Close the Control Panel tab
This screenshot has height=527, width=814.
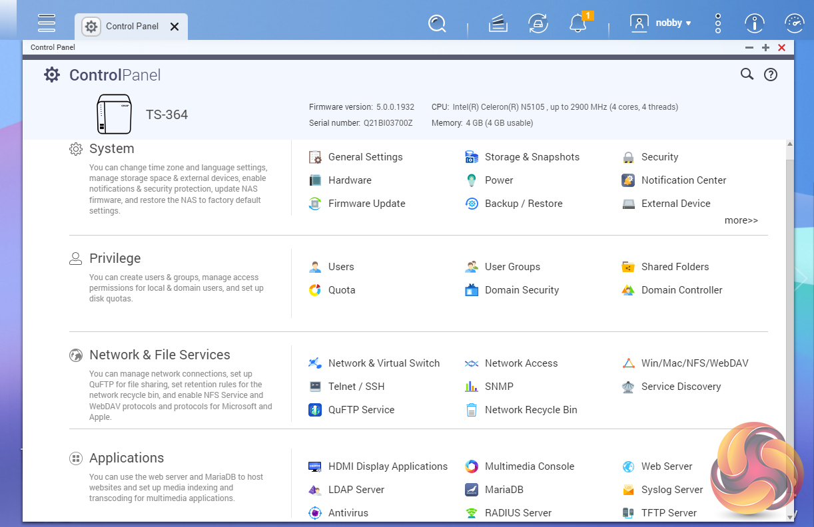pos(175,27)
